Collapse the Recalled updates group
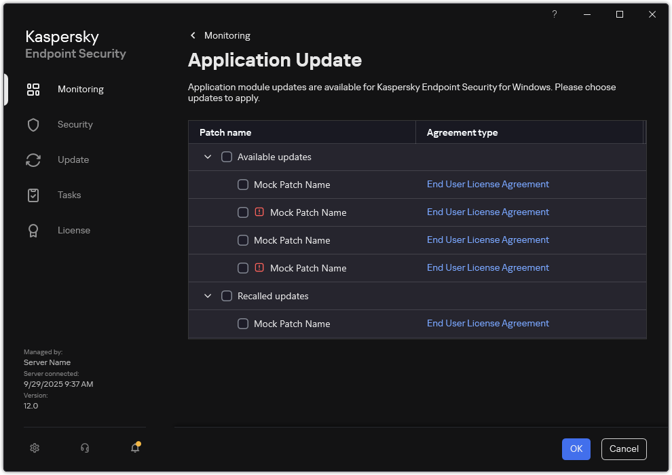Screen dimensions: 672x475 point(208,296)
